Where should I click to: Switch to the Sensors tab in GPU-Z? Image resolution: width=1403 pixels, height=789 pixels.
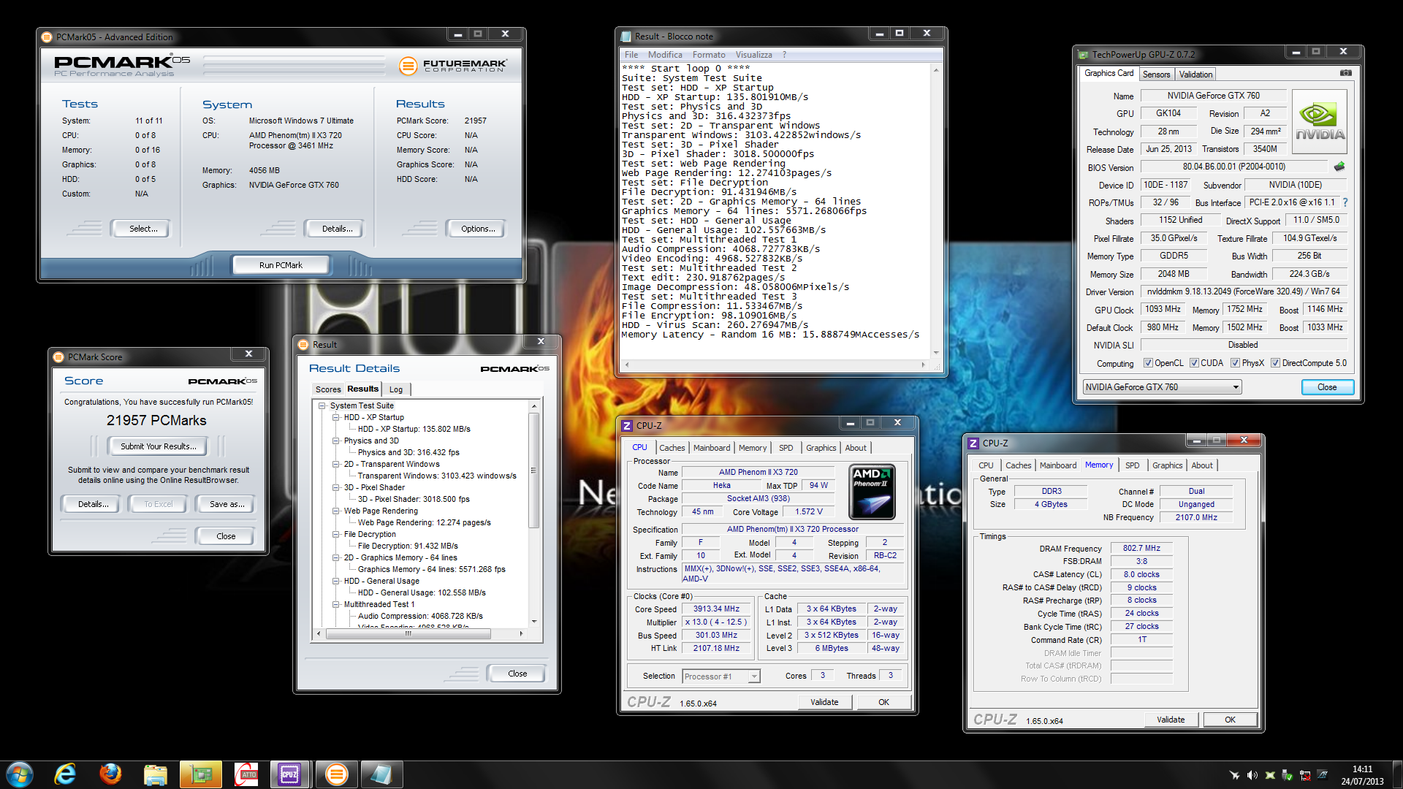[x=1156, y=75]
